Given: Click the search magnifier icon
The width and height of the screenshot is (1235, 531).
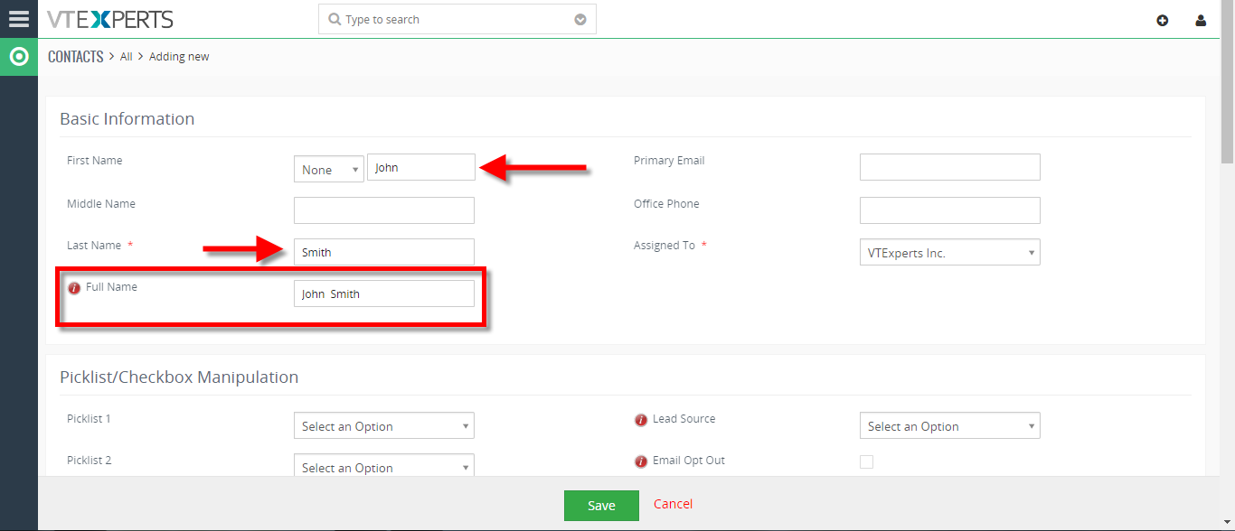Looking at the screenshot, I should pos(335,19).
